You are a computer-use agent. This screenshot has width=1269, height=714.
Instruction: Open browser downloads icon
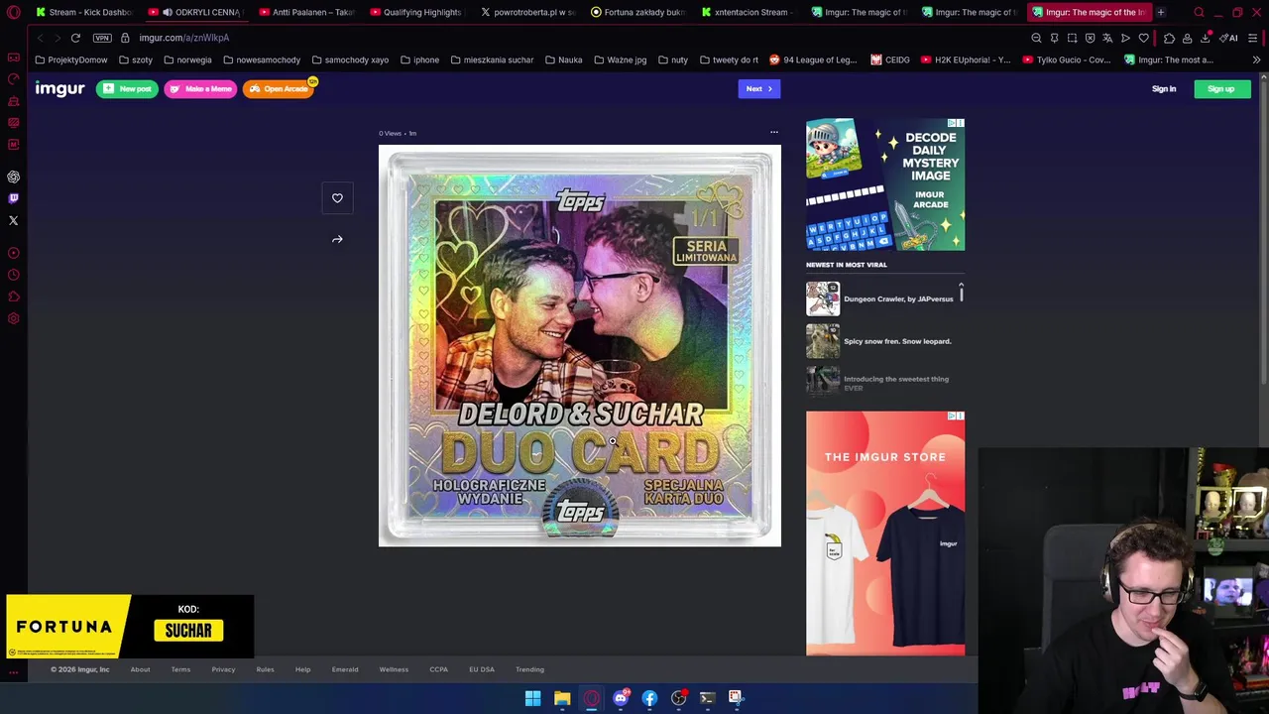coord(1205,38)
